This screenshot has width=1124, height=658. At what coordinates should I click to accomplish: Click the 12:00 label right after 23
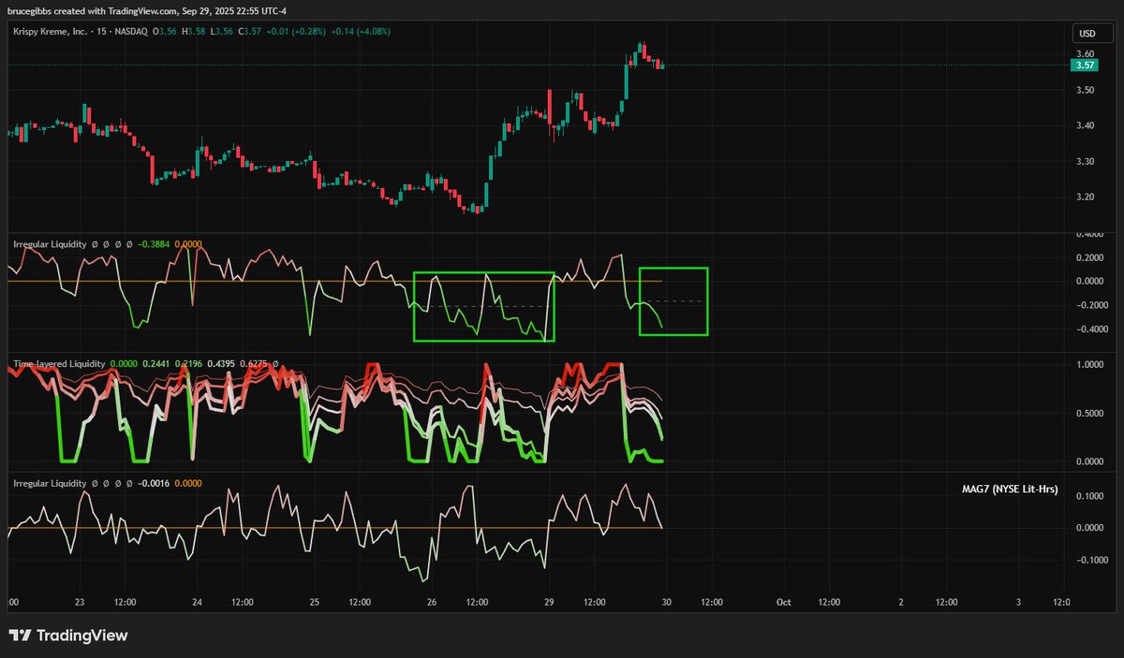[x=125, y=603]
